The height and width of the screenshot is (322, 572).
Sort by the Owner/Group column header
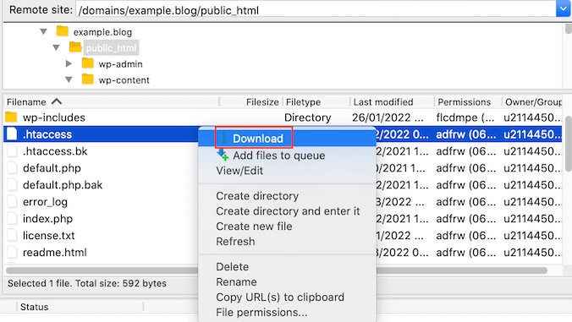(x=533, y=102)
